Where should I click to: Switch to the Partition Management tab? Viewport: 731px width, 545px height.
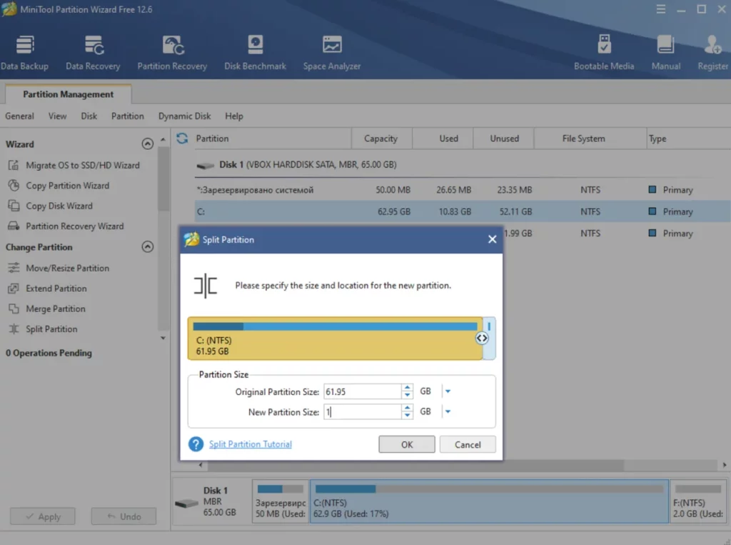[68, 94]
